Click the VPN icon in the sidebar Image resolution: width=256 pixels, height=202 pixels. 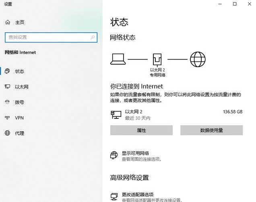7,118
